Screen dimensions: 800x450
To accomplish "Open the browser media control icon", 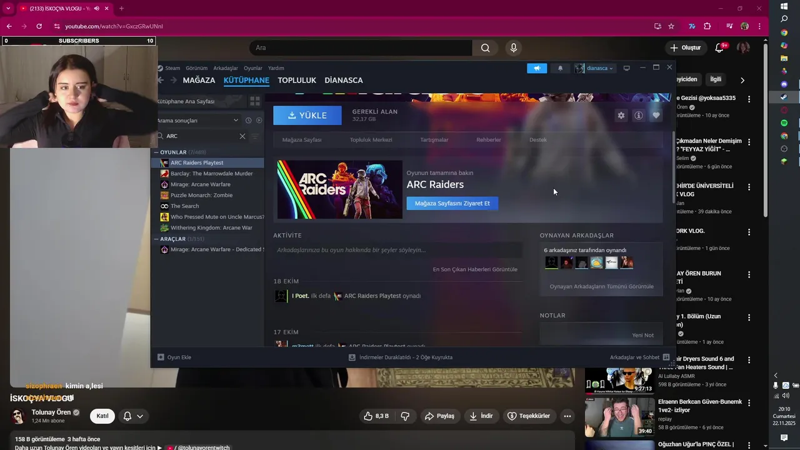I will (x=729, y=26).
